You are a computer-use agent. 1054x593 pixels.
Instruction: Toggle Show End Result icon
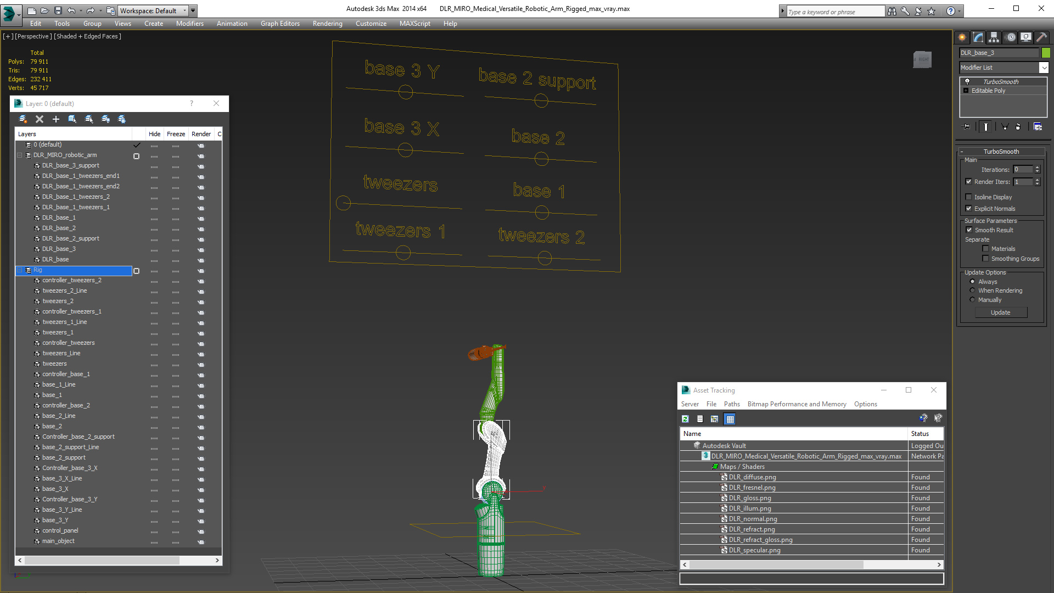(x=986, y=127)
